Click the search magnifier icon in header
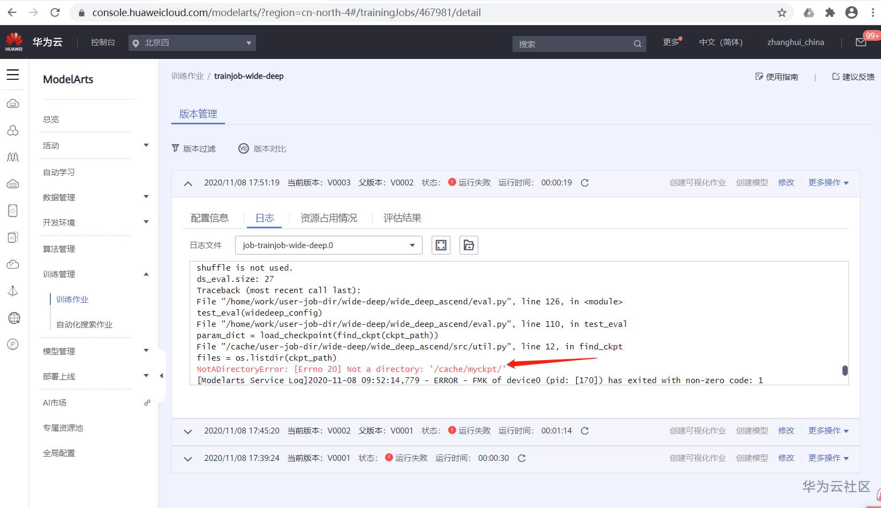Screen dimensions: 881x508 coord(637,44)
